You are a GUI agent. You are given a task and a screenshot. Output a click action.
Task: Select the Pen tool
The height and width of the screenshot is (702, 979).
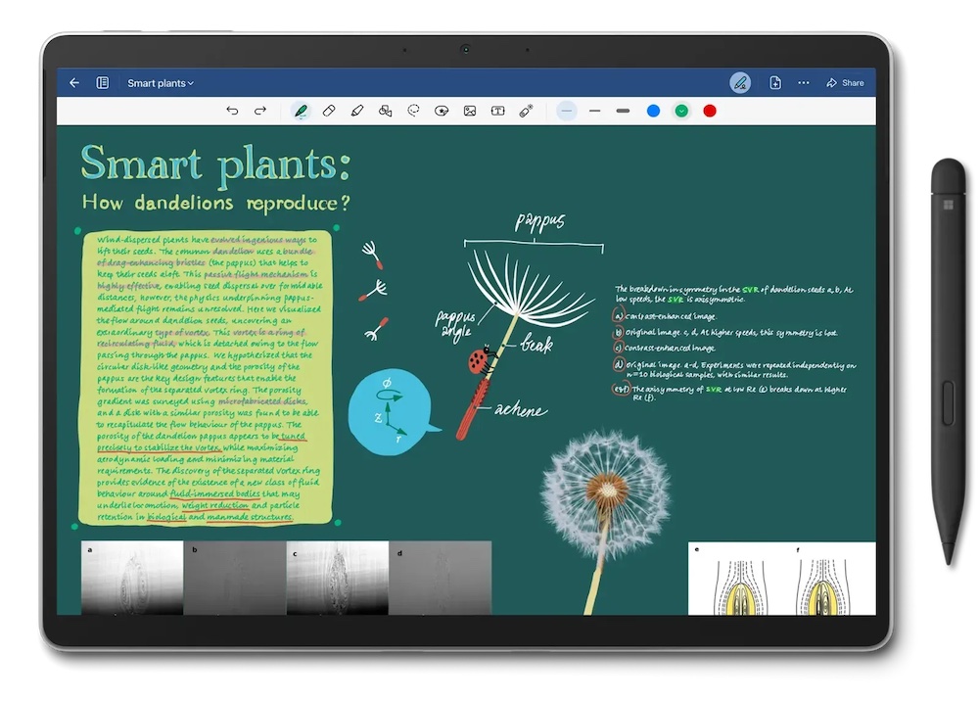point(301,110)
